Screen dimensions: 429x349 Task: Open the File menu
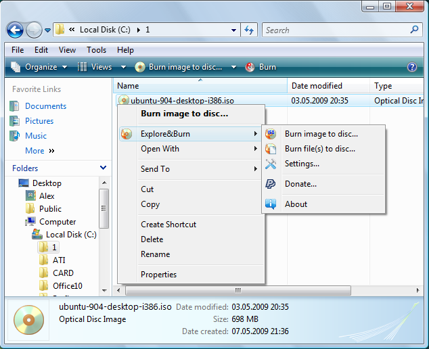coord(18,50)
